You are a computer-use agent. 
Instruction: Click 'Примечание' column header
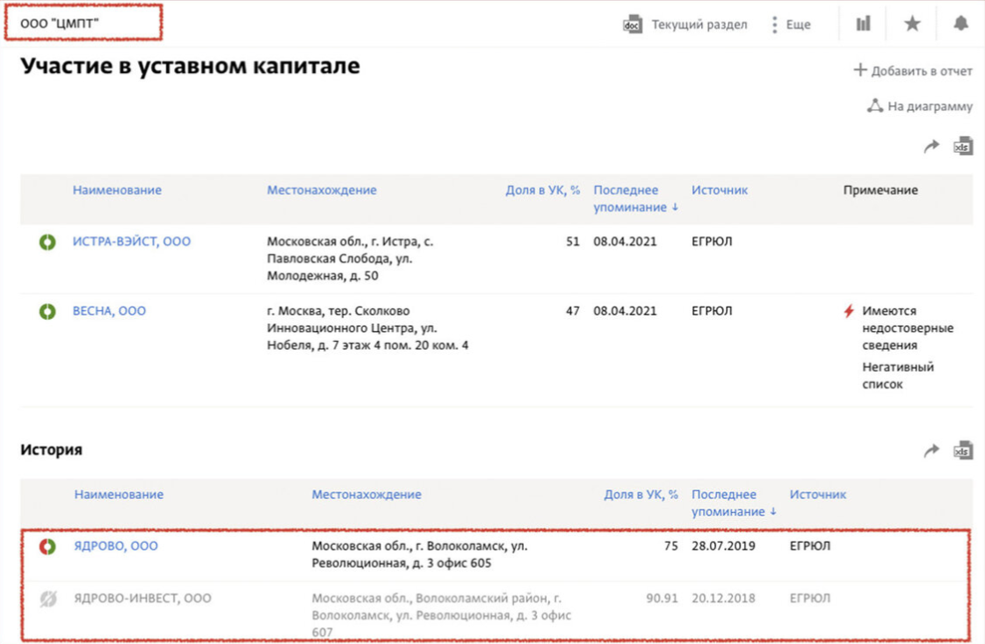[880, 190]
